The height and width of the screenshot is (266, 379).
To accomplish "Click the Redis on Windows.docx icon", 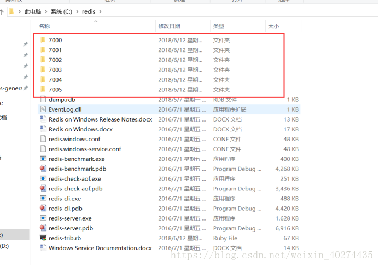I will pos(43,129).
